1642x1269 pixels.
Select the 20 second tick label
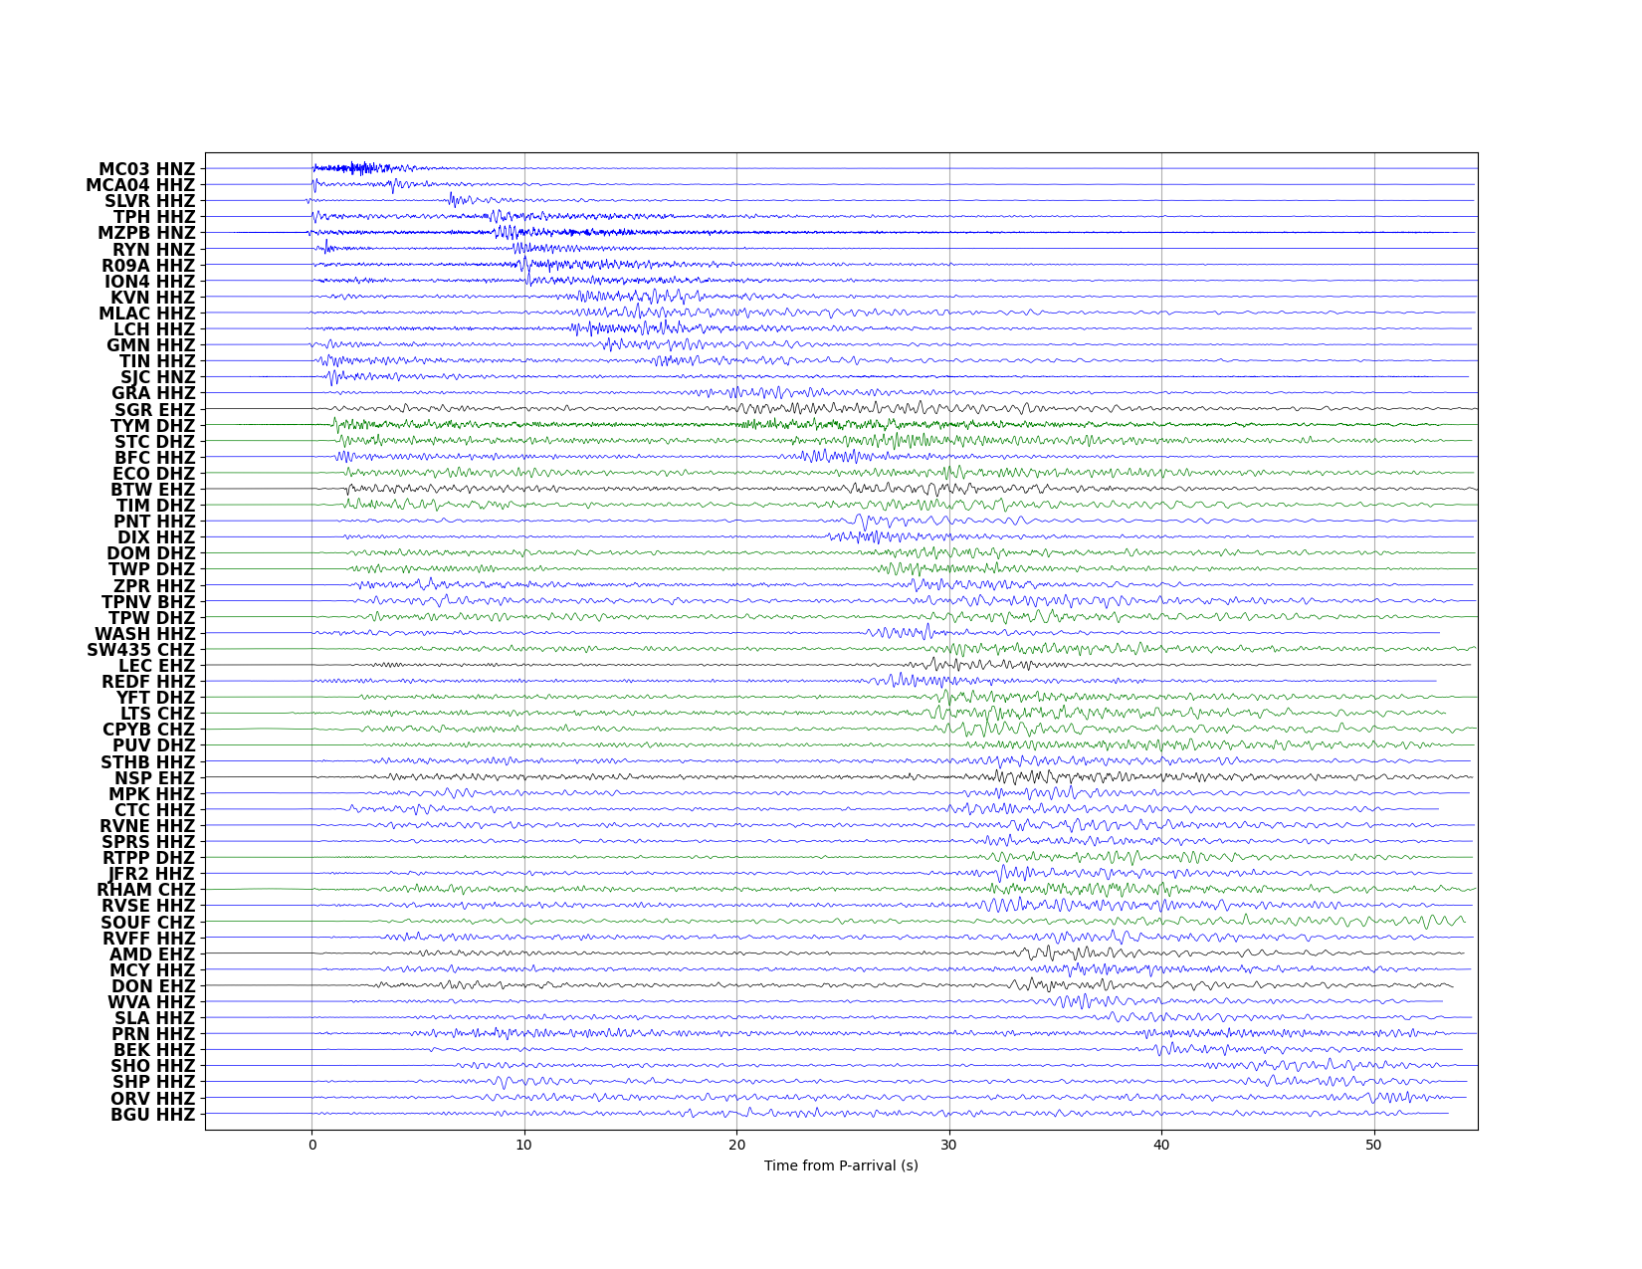coord(736,1145)
